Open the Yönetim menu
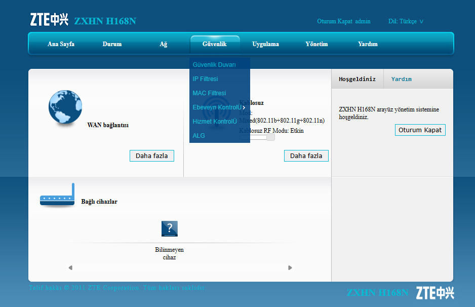475x307 pixels. click(316, 44)
